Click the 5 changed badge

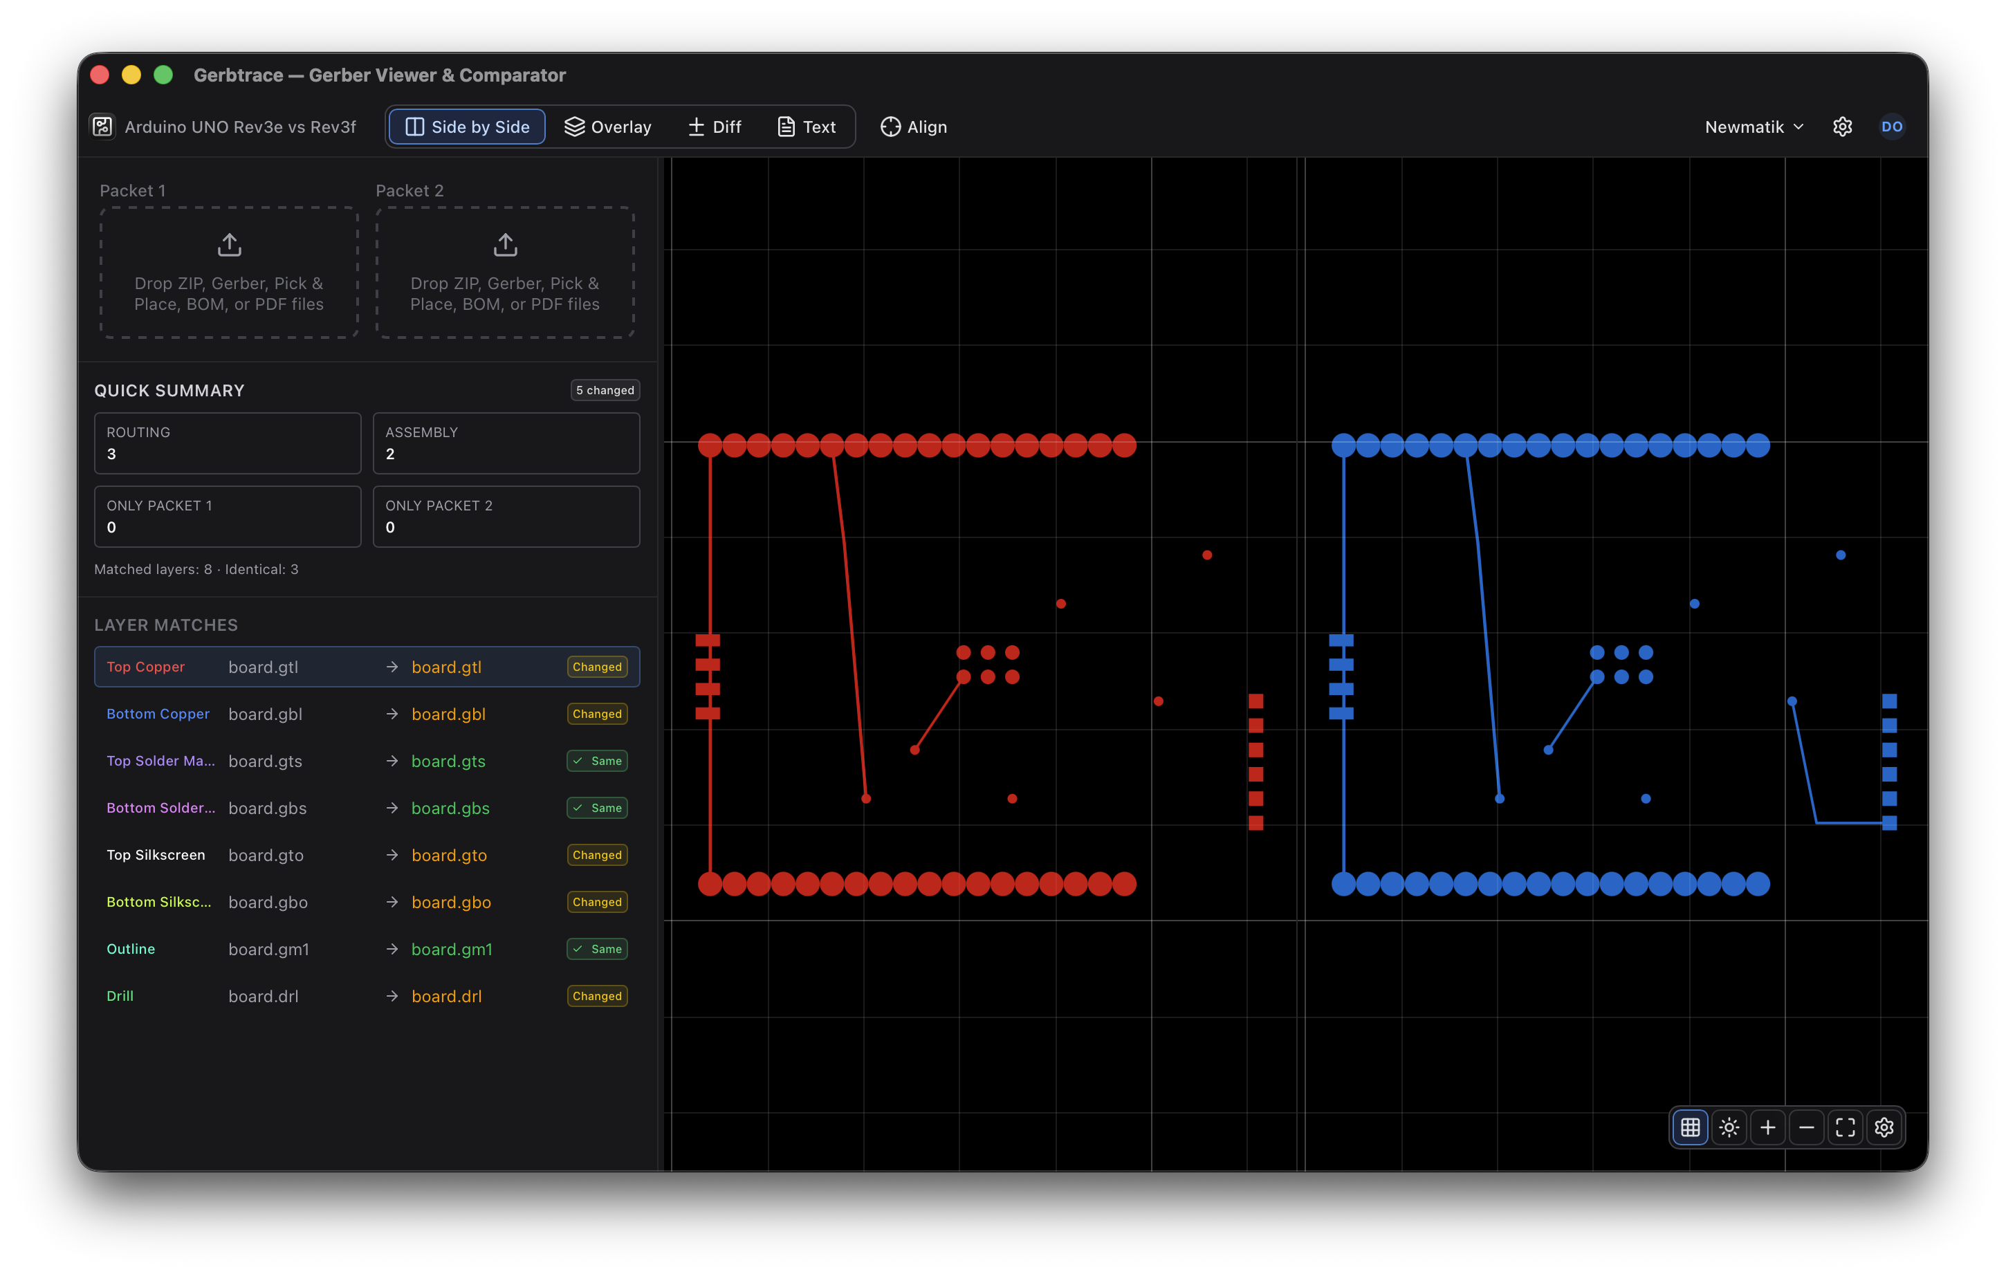[x=605, y=390]
